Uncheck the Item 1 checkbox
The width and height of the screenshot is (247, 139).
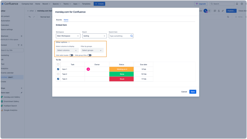click(58, 69)
